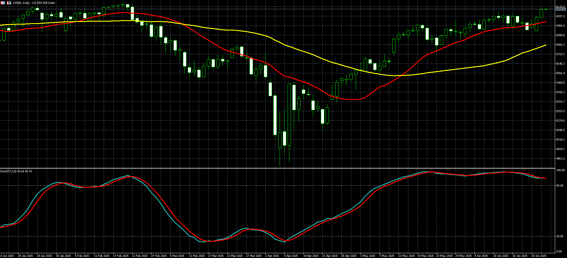Screen dimensions: 567x258
Task: Click the '11 Feb 2025' date label
Action: coord(102,256)
